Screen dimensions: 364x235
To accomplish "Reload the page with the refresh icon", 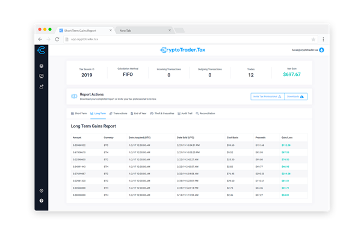I will [x=57, y=39].
